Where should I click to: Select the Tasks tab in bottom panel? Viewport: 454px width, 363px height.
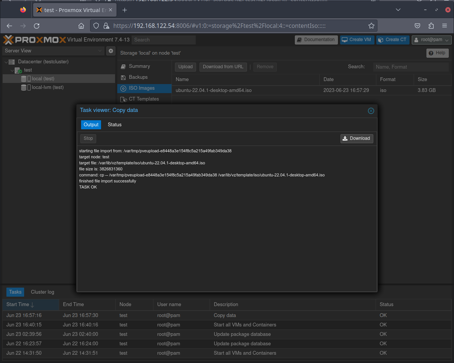(x=15, y=292)
